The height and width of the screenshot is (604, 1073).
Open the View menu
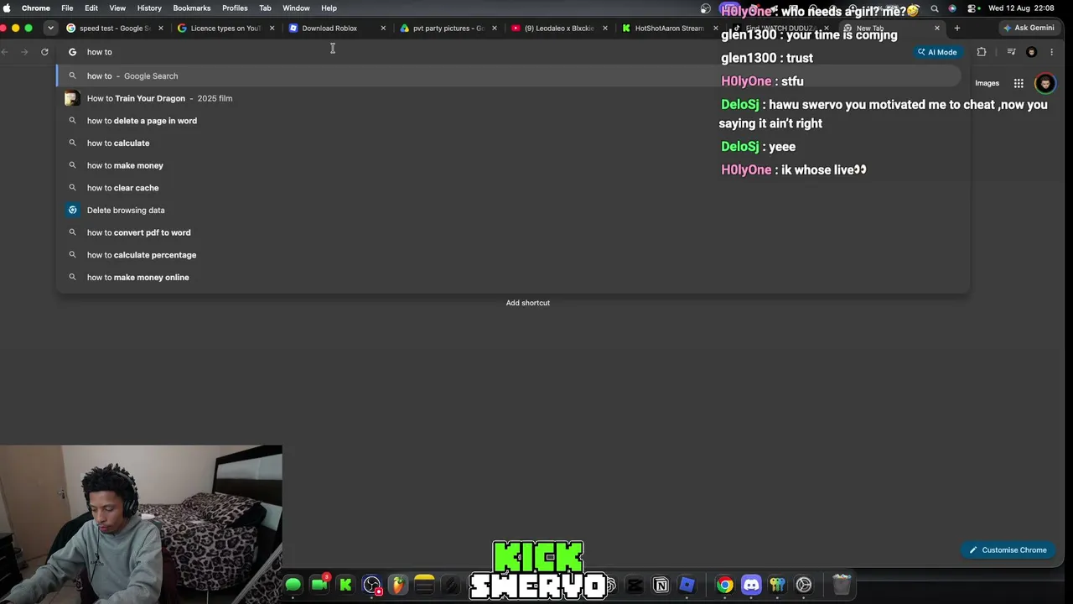117,8
